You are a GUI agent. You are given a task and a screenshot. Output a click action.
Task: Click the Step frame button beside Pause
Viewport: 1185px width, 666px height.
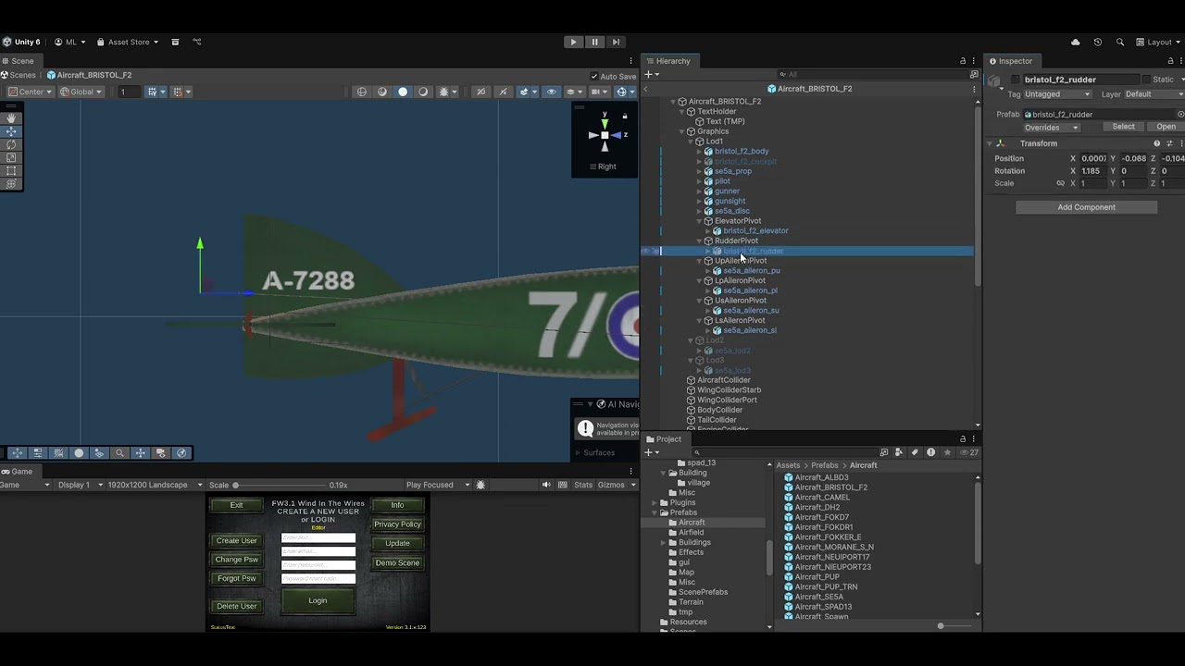pyautogui.click(x=616, y=42)
